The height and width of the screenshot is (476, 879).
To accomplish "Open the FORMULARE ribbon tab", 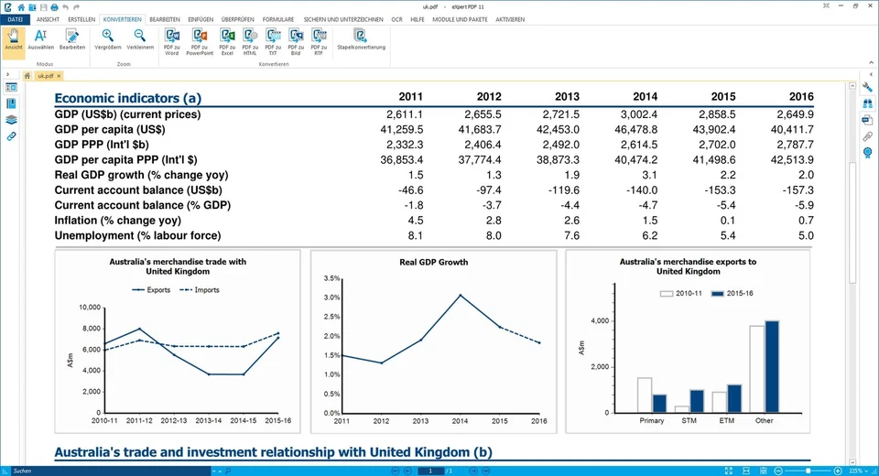I will pos(278,18).
